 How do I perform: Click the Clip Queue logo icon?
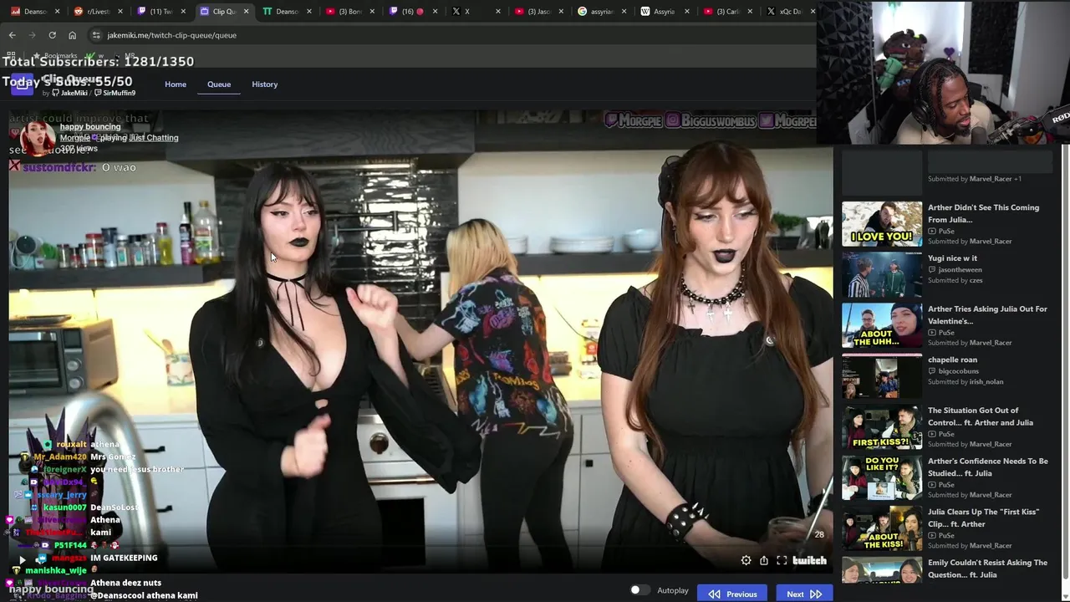coord(22,84)
